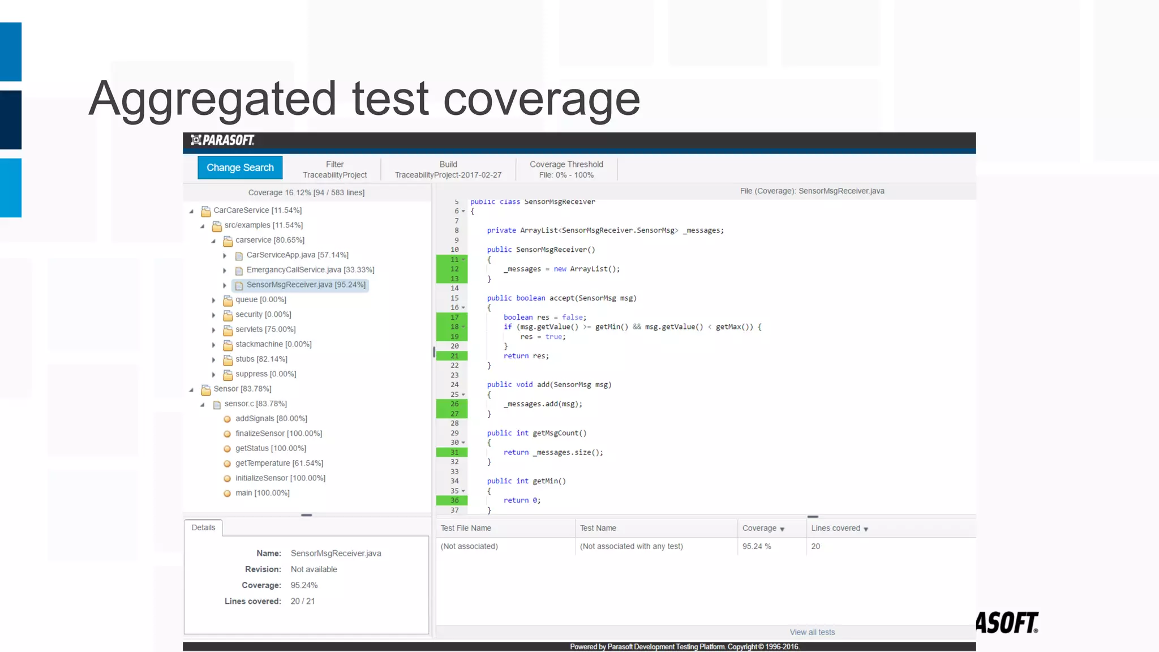Expand EmergancyCallService.java tree node
Image resolution: width=1159 pixels, height=652 pixels.
[225, 271]
